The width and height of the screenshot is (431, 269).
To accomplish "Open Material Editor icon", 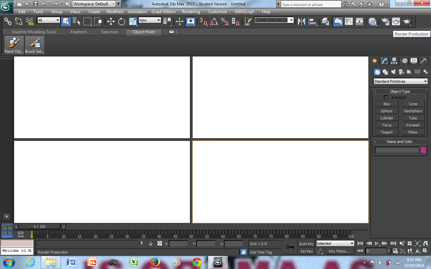I will coord(372,22).
